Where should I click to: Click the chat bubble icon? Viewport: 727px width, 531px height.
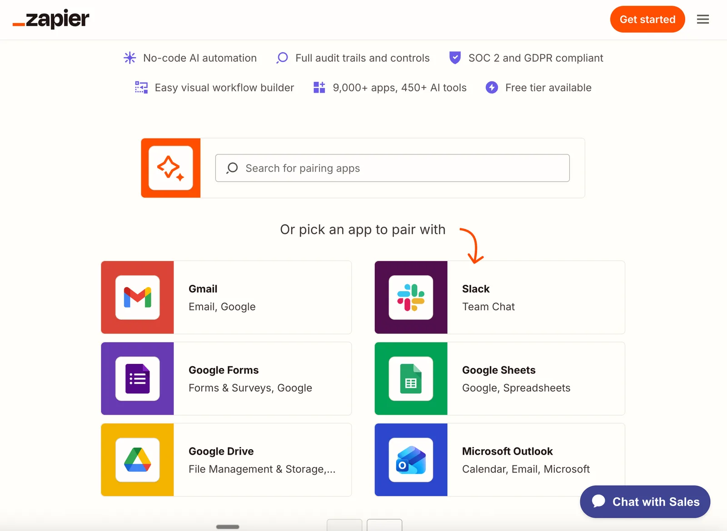point(598,501)
